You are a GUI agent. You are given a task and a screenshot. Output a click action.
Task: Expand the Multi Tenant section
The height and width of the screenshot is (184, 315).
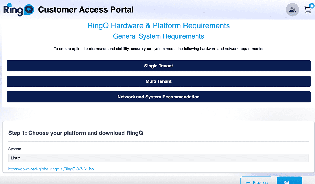(x=159, y=81)
